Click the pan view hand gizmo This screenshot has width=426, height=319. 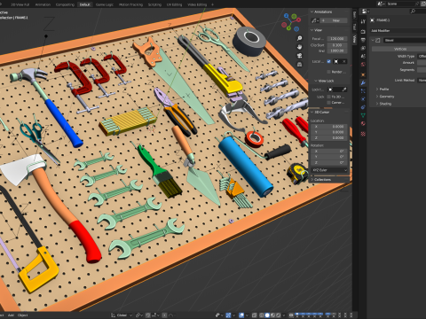tap(299, 47)
